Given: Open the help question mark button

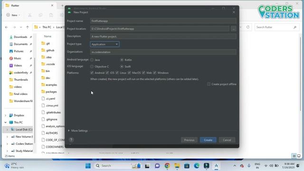Looking at the screenshot, I should tap(71, 140).
